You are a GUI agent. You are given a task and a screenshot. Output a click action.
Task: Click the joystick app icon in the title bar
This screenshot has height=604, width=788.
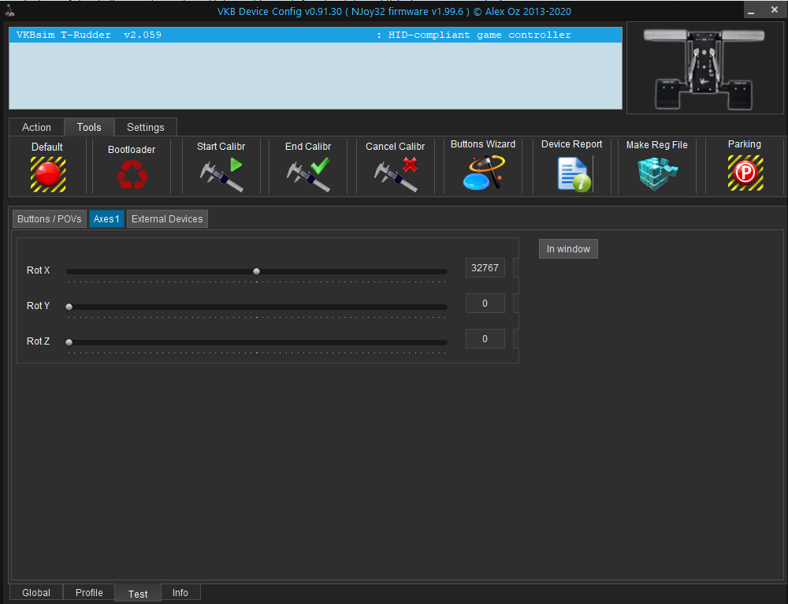pyautogui.click(x=9, y=9)
